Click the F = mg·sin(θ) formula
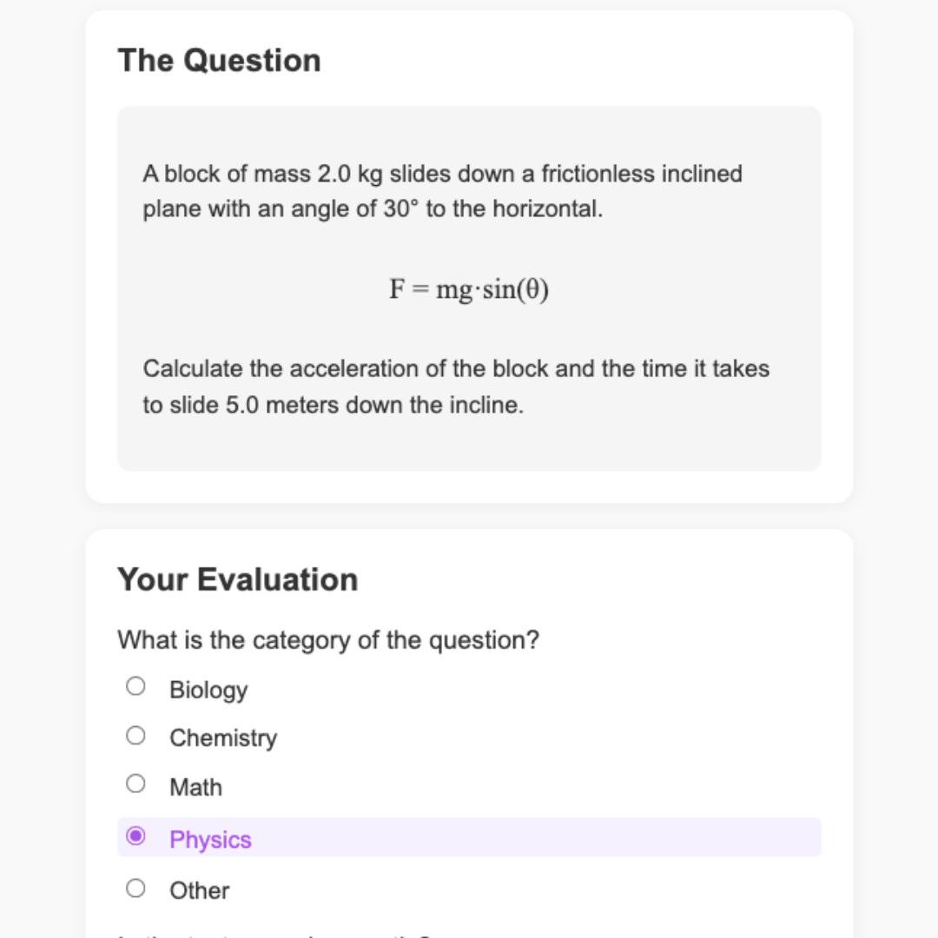 469,289
